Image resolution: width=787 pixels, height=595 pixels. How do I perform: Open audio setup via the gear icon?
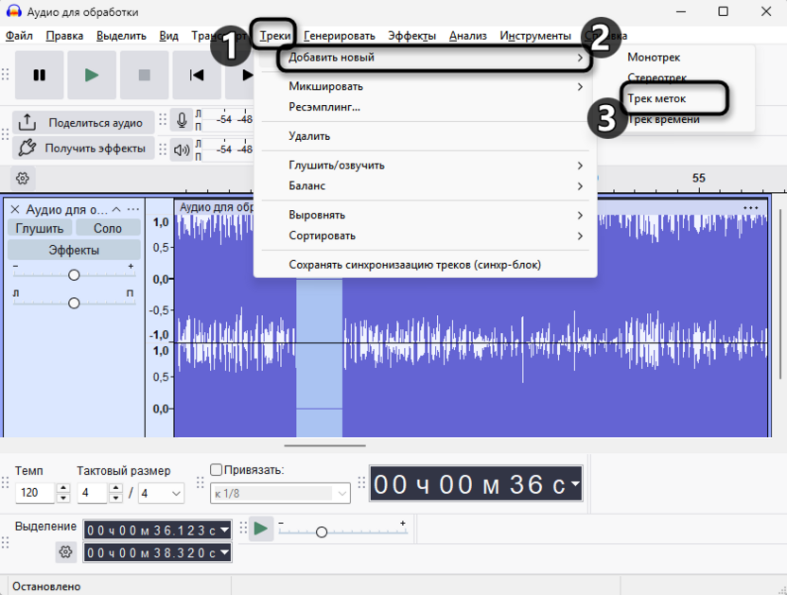tap(22, 178)
